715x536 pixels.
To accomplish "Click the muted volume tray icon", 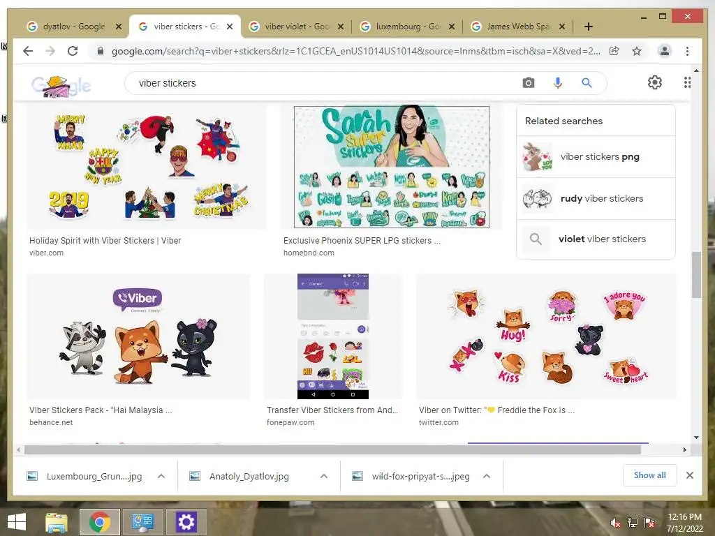I will (x=616, y=523).
